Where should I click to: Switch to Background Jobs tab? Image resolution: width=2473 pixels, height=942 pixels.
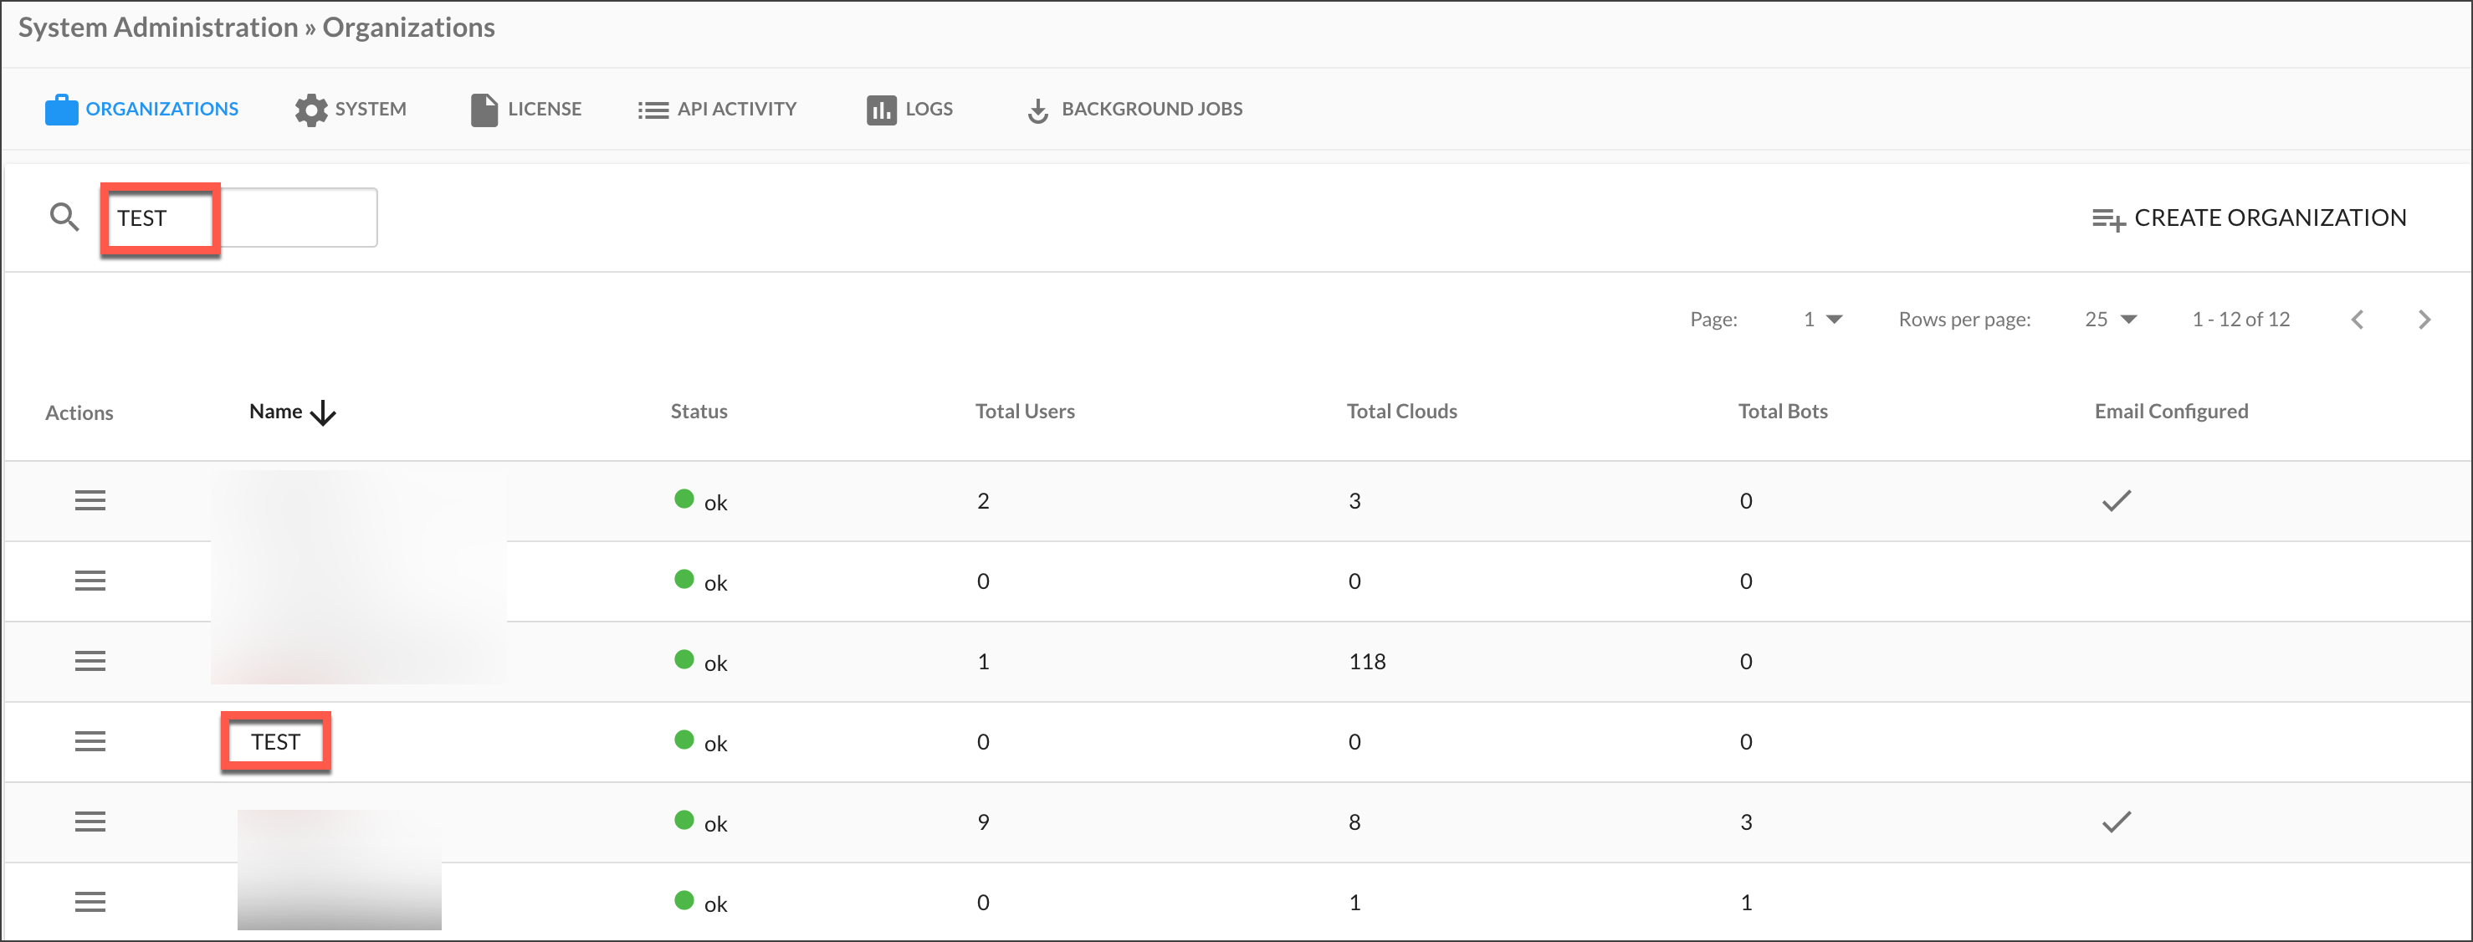pos(1134,110)
